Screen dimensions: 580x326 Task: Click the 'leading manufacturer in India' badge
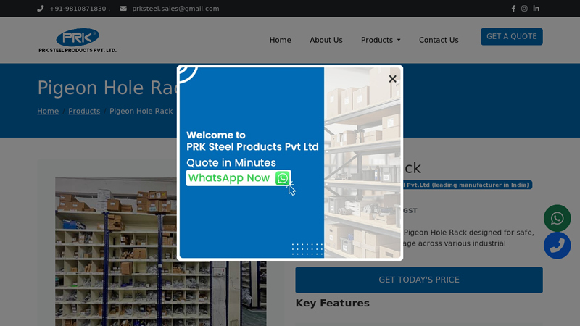tap(467, 185)
